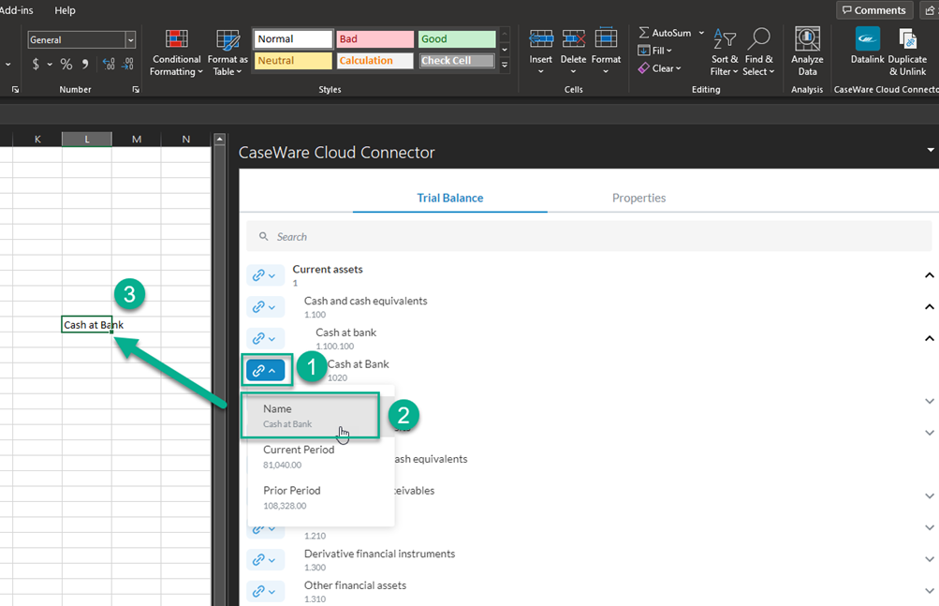
Task: Select Name option in link menu
Action: (x=310, y=415)
